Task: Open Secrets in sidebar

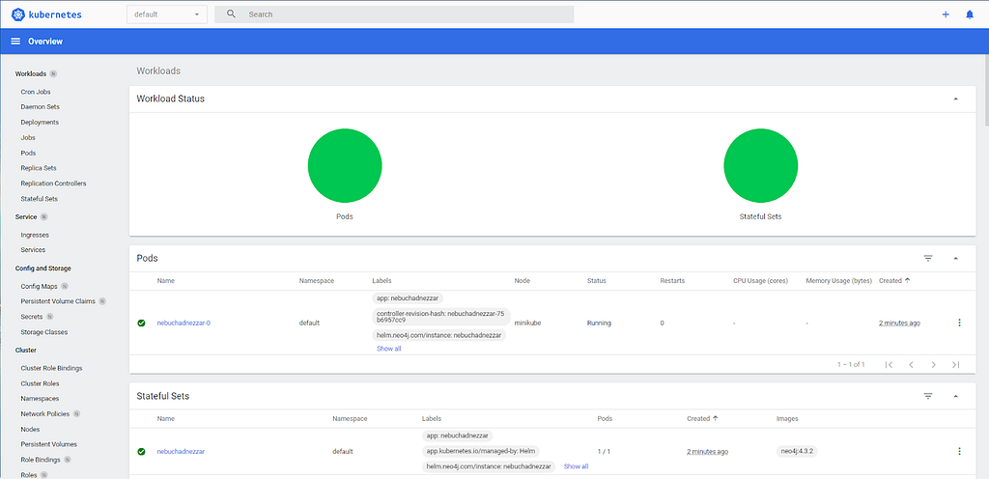Action: click(32, 317)
